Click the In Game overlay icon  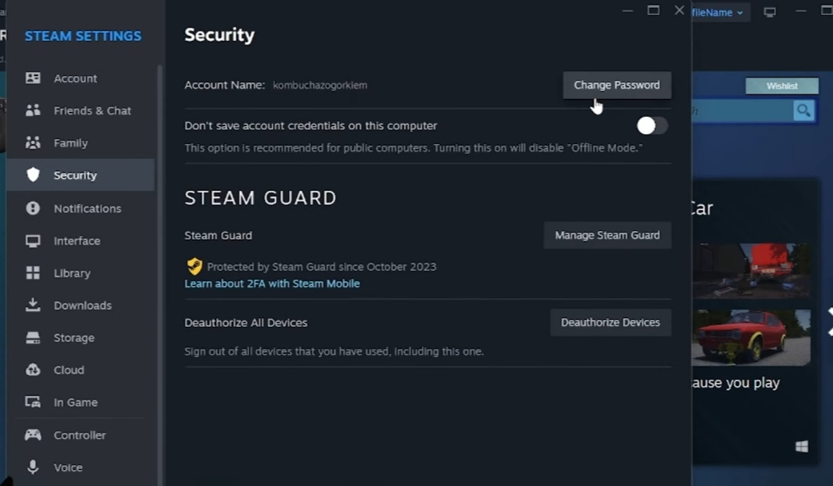[33, 402]
